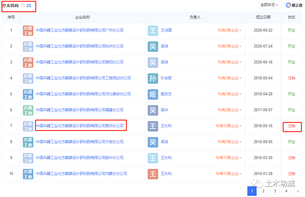Click the 姬 avatar for 姬志杰

coord(153,94)
